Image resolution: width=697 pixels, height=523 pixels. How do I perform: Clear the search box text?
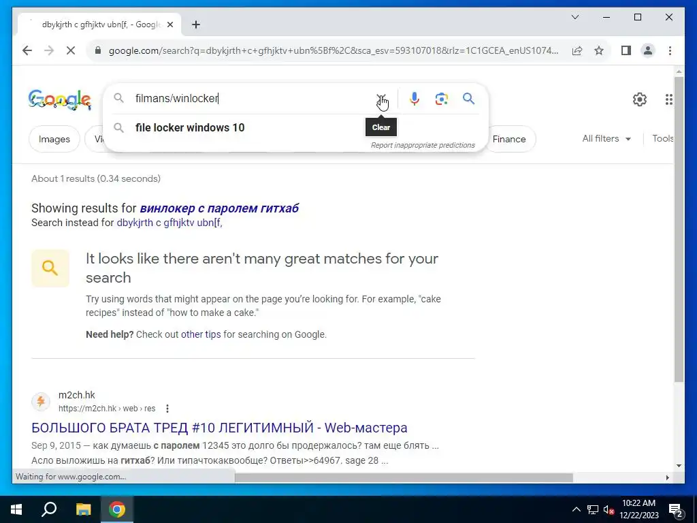point(381,98)
